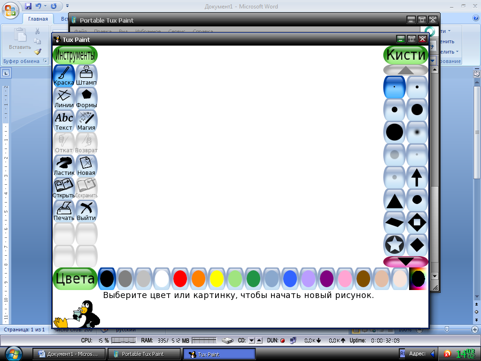Viewport: 481px width, 361px height.
Task: Pick the orange color
Action: (x=199, y=279)
